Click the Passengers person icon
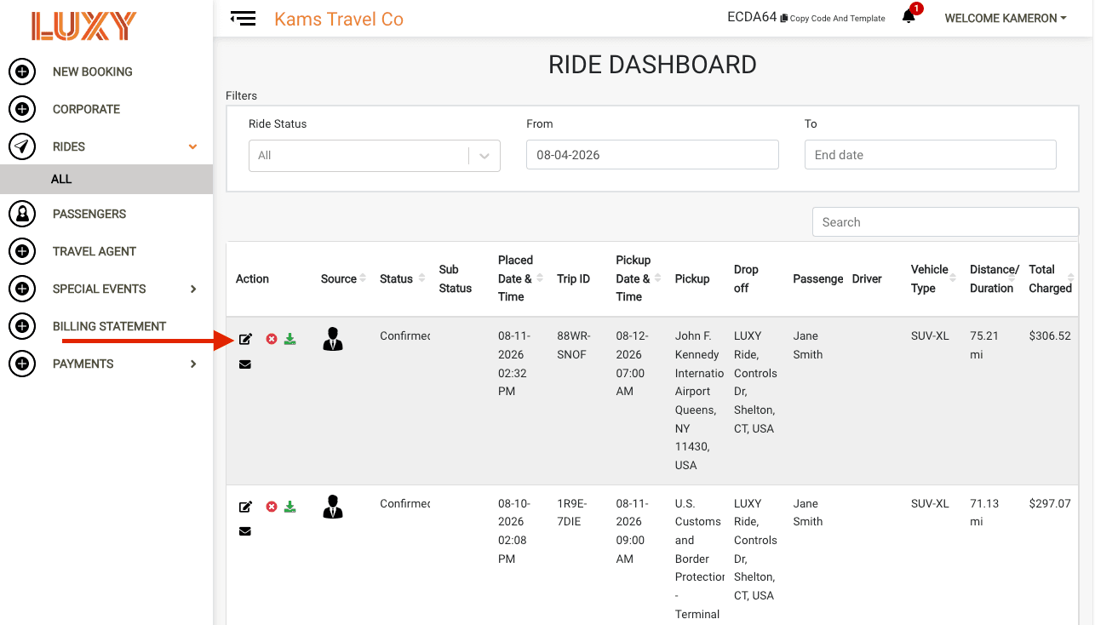 [22, 214]
